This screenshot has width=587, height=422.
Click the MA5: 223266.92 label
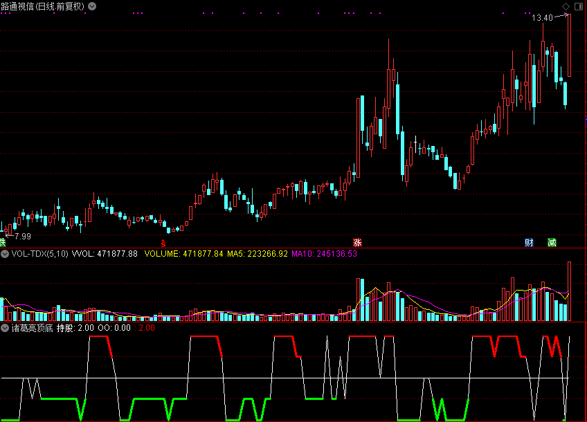click(258, 254)
